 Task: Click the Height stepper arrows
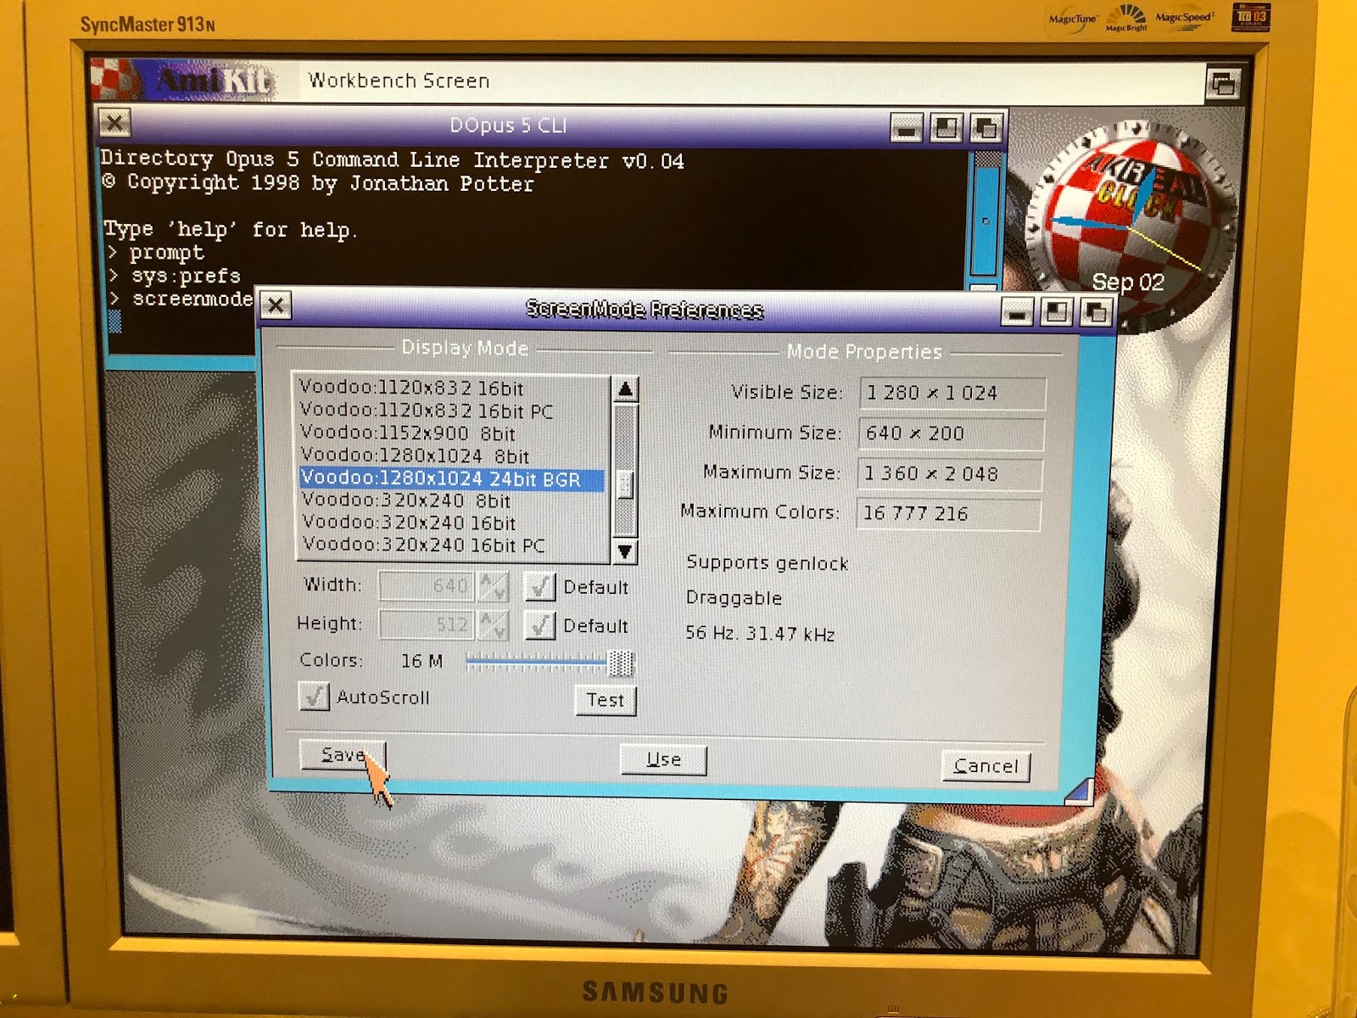pyautogui.click(x=493, y=626)
